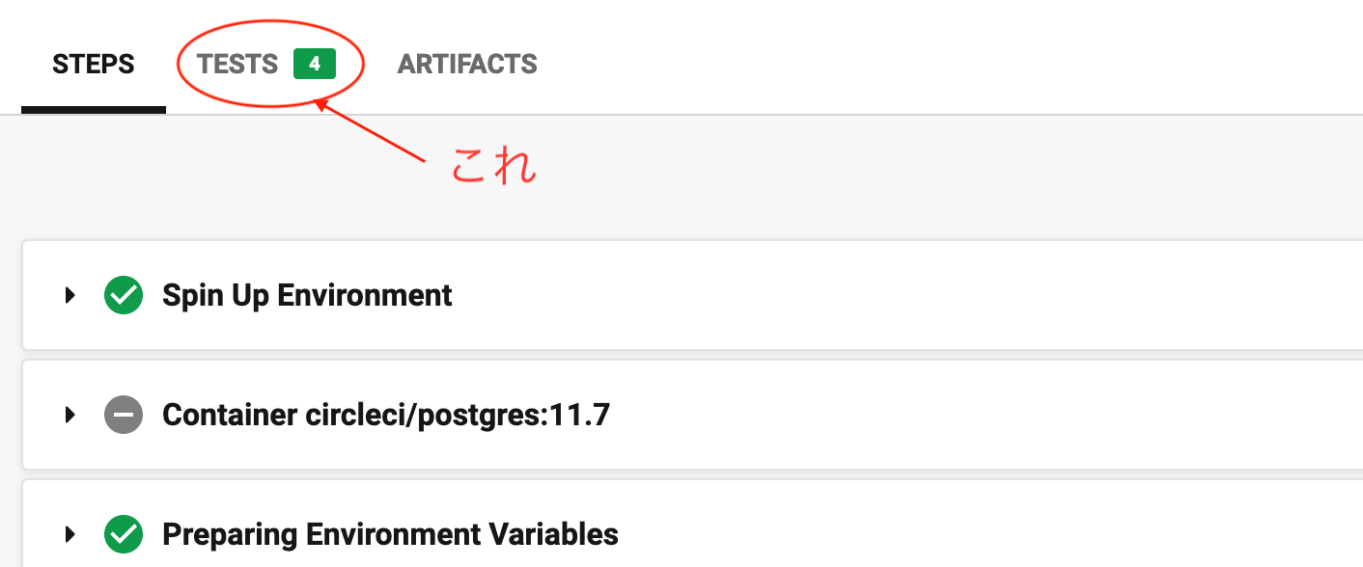Viewport: 1363px width, 567px height.
Task: Click the Preparing Environment Variables step title
Action: coord(390,533)
